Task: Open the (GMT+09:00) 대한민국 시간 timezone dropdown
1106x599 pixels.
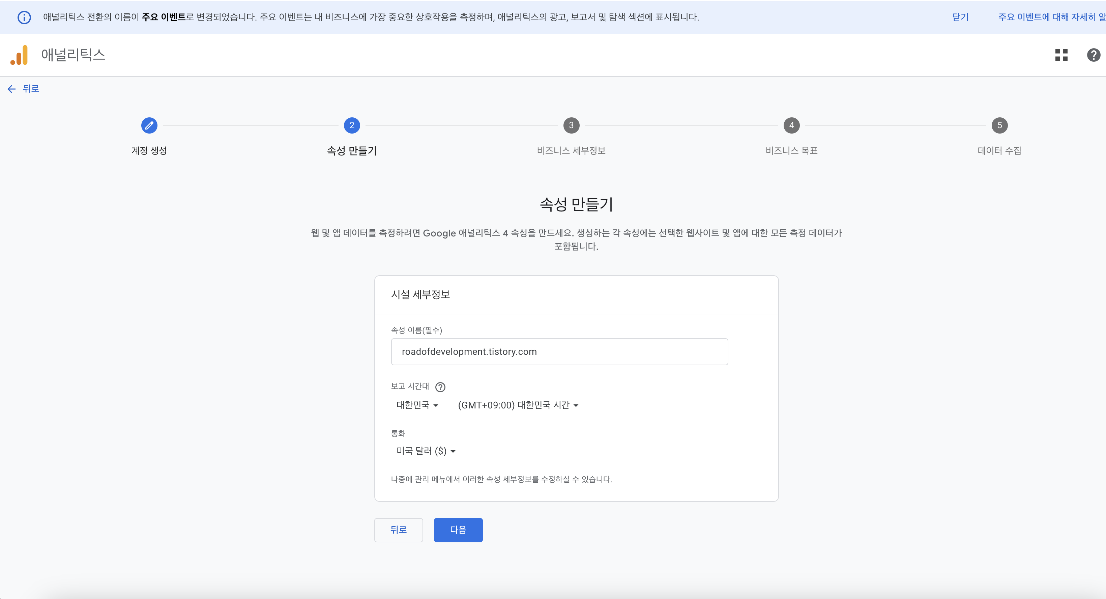Action: 518,405
